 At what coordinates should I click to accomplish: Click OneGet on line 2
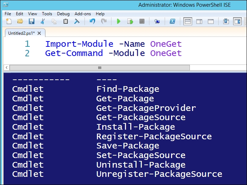pos(166,53)
